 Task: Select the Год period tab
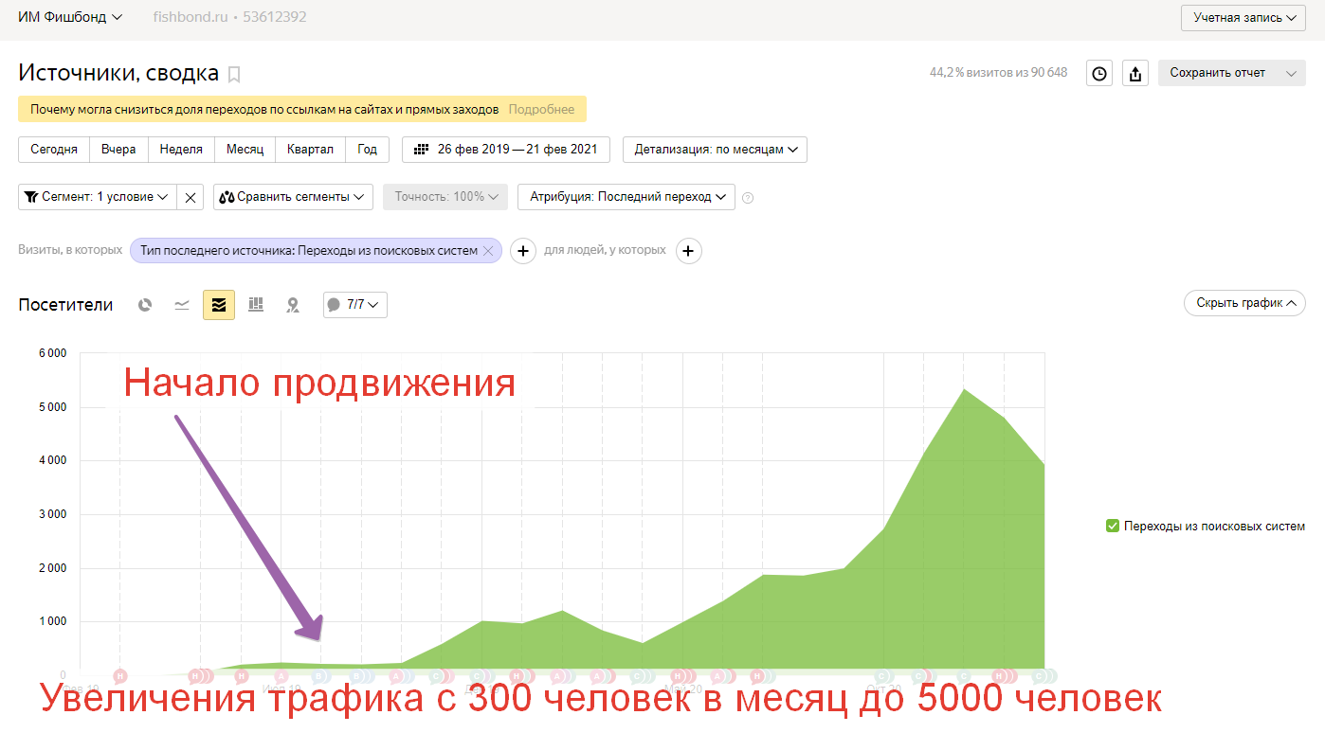pyautogui.click(x=368, y=150)
